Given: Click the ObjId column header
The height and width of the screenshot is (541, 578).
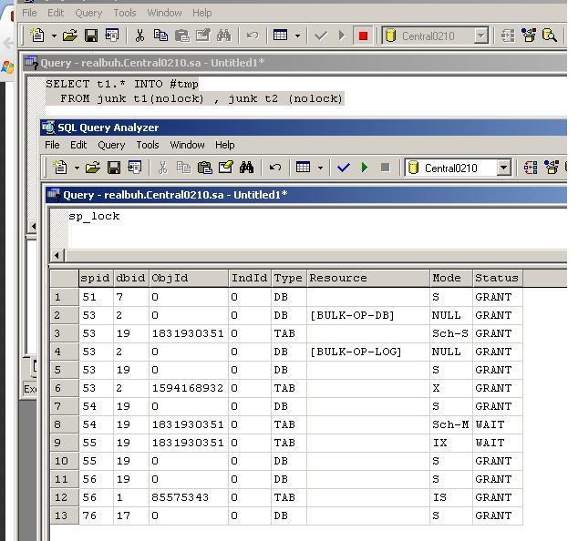Looking at the screenshot, I should pos(187,278).
